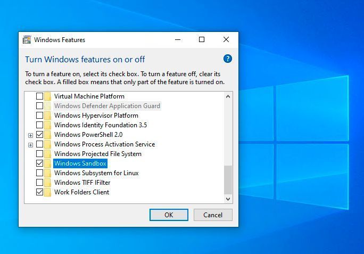Expand the Windows PowerShell 2.0 tree node
This screenshot has width=364, height=254.
[x=30, y=135]
